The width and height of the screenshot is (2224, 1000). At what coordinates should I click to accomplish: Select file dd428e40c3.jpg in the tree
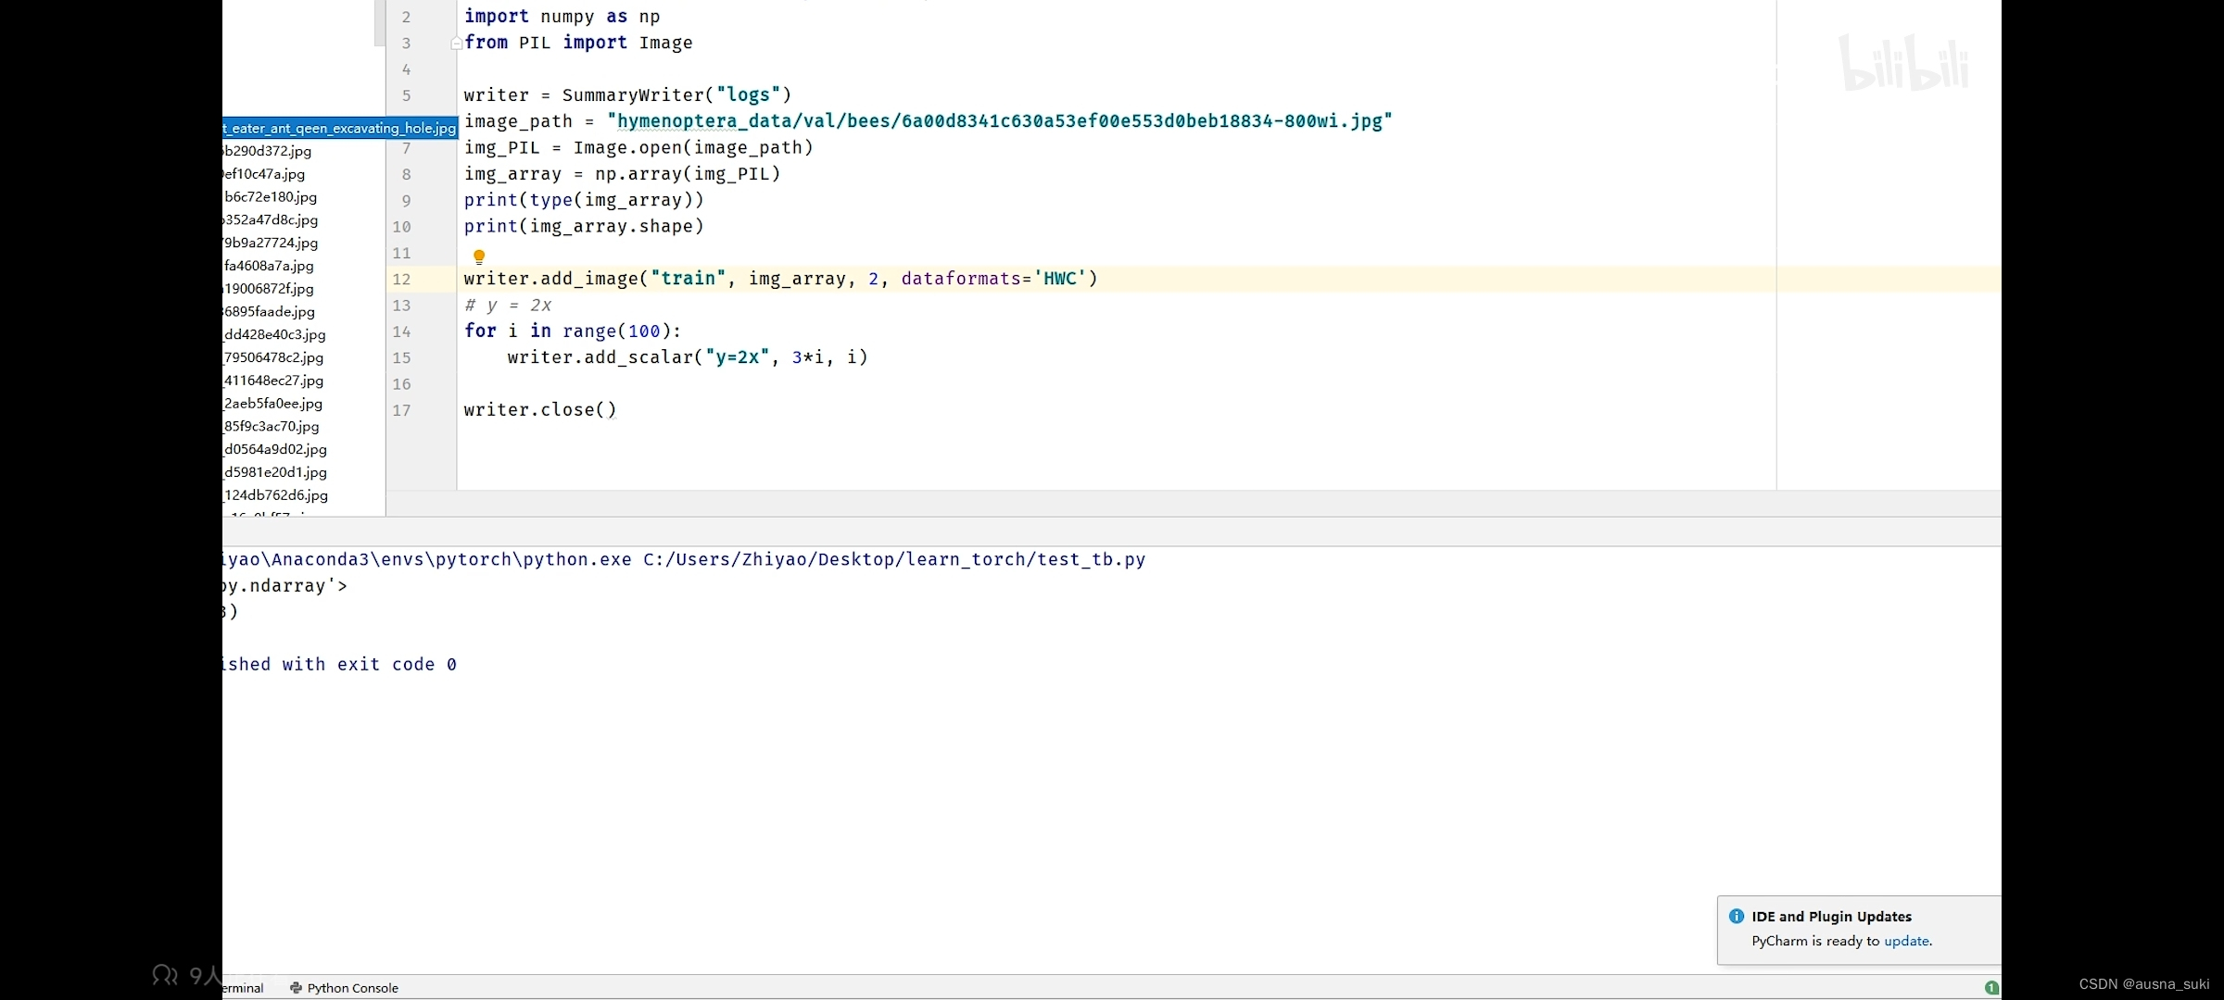[275, 334]
